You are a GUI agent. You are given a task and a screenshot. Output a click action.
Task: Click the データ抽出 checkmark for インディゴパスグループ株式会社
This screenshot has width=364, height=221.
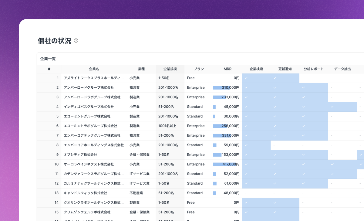click(332, 107)
